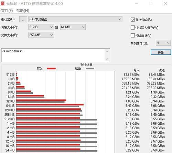Click the read value 733.30 MB/s
Screen dimensions: 172x153
[x=156, y=88]
